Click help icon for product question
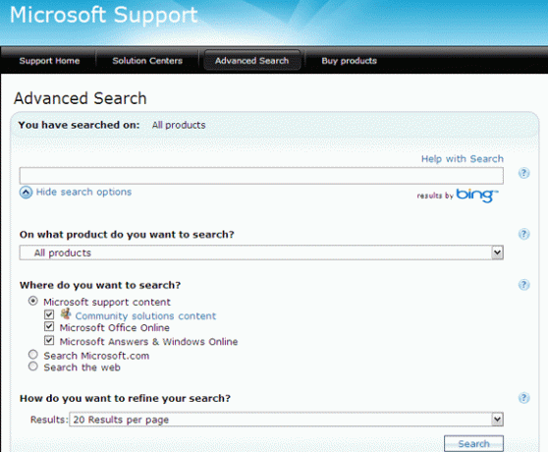Viewport: 548px width, 452px height. pos(523,234)
